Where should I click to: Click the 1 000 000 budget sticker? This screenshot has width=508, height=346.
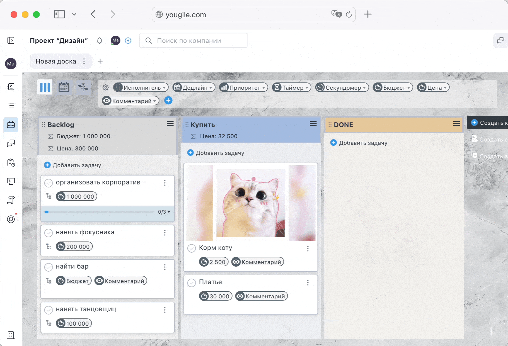click(x=77, y=196)
